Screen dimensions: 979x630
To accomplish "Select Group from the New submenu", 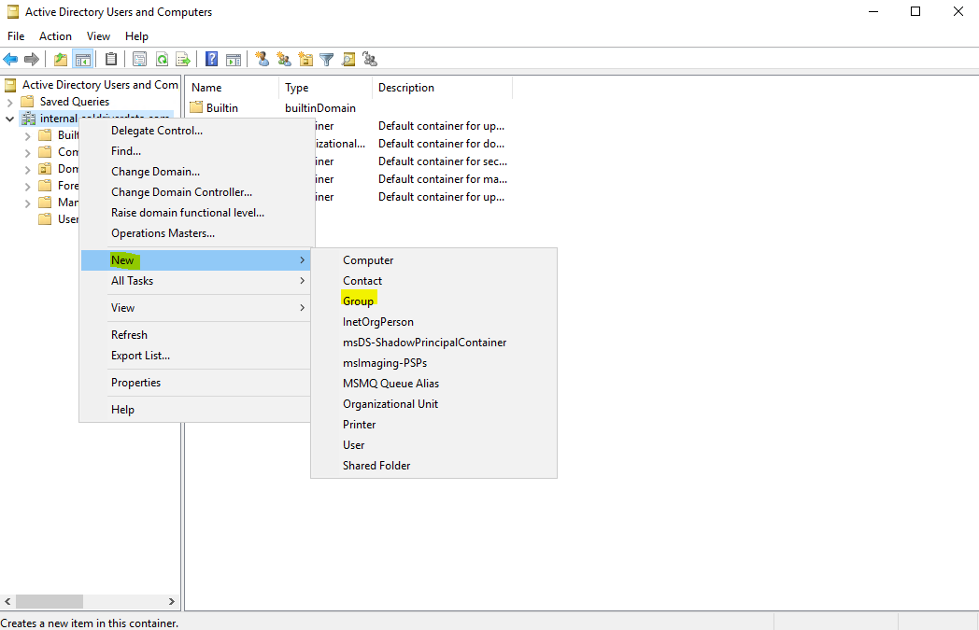I will coord(358,301).
